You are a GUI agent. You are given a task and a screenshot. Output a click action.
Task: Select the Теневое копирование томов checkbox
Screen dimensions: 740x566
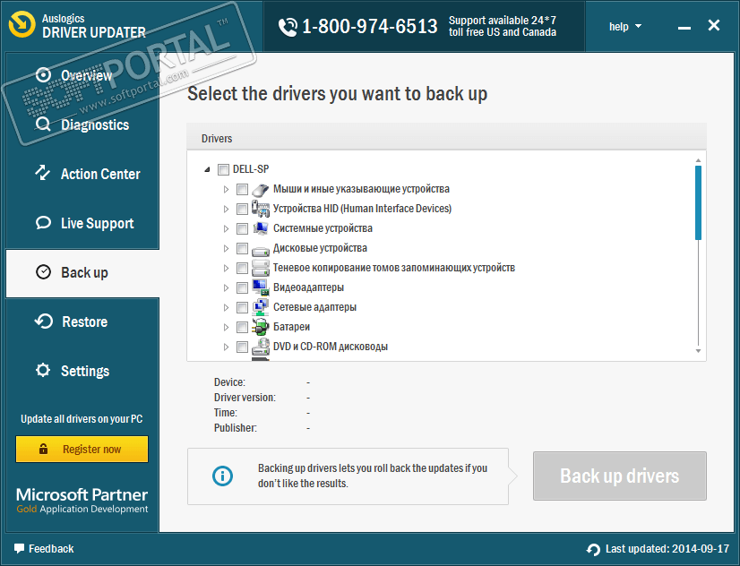tap(242, 268)
